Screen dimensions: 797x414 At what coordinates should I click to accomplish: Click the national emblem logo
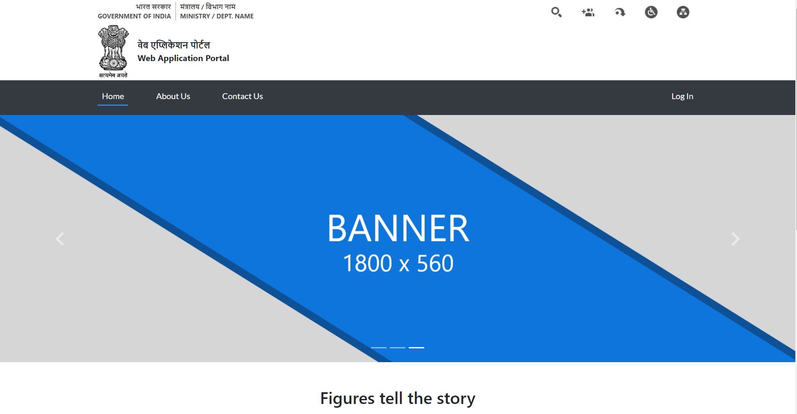113,51
